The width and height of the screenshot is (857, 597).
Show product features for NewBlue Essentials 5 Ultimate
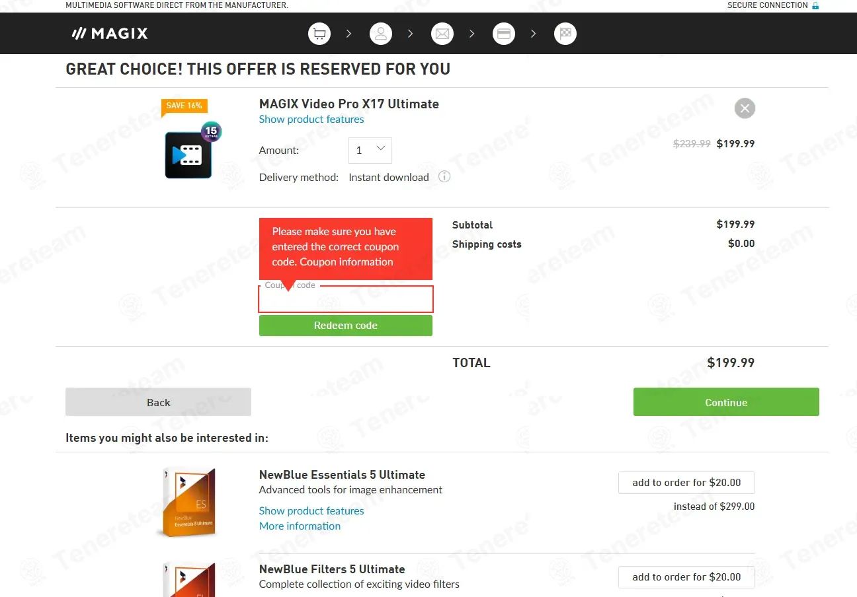tap(311, 510)
